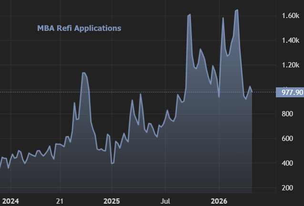304x206 pixels.
Task: Select the 2026 label on time axis
Action: pyautogui.click(x=219, y=200)
